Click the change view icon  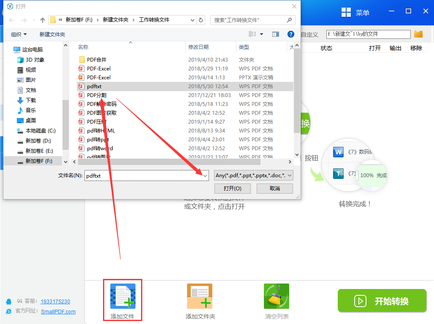tap(252, 34)
